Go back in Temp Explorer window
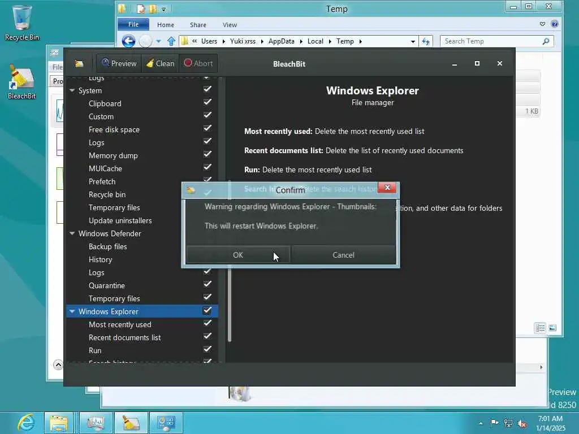Image resolution: width=579 pixels, height=434 pixels. pos(128,41)
